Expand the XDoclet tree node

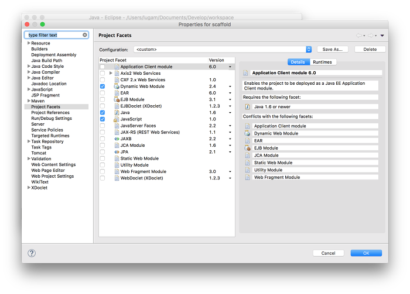(x=29, y=187)
